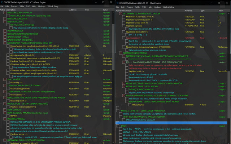Toggle NIEŚMIERTELNOŚĆ checkbox in left window

point(5,22)
